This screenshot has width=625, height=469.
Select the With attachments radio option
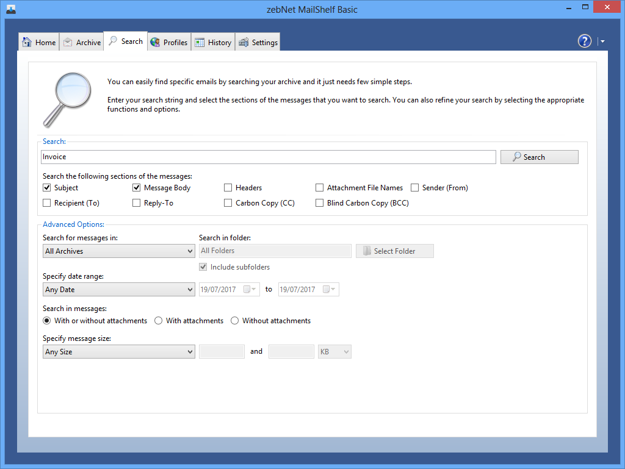(x=159, y=321)
